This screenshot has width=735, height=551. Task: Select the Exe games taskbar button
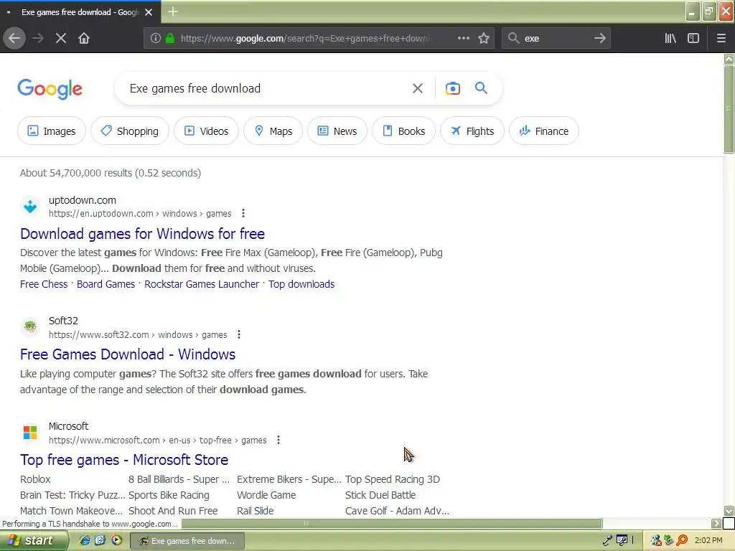(x=187, y=541)
